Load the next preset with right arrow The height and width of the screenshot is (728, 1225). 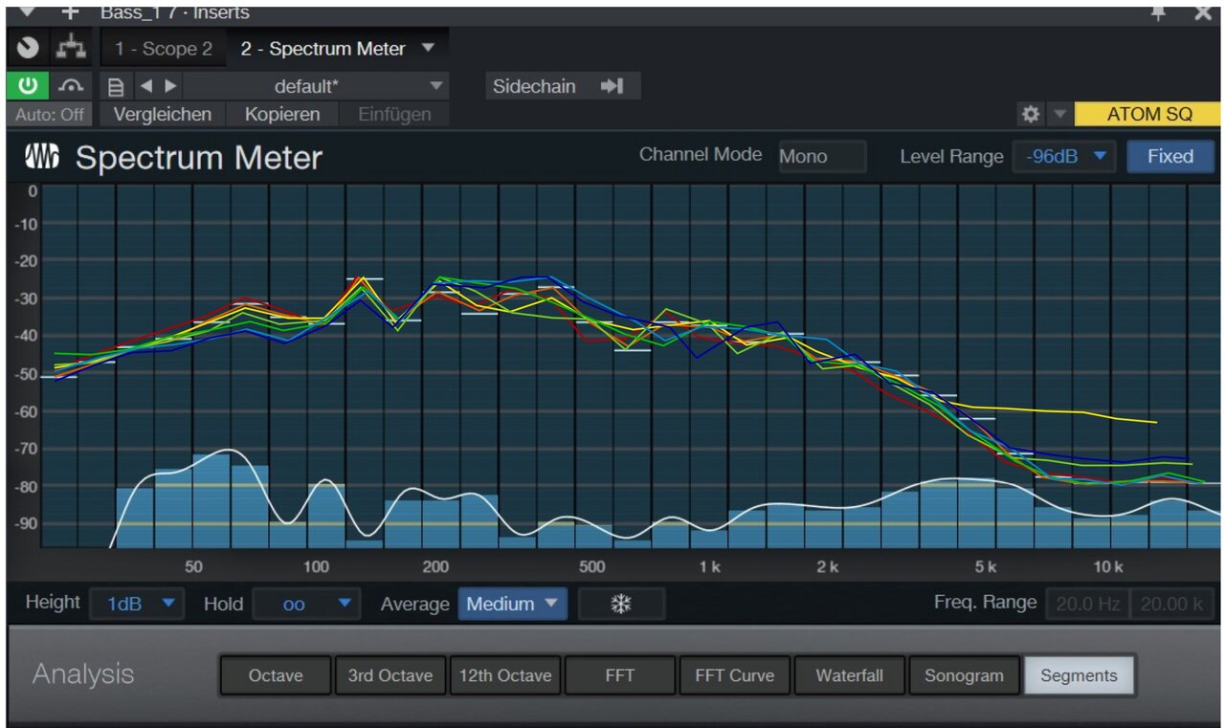[x=170, y=86]
